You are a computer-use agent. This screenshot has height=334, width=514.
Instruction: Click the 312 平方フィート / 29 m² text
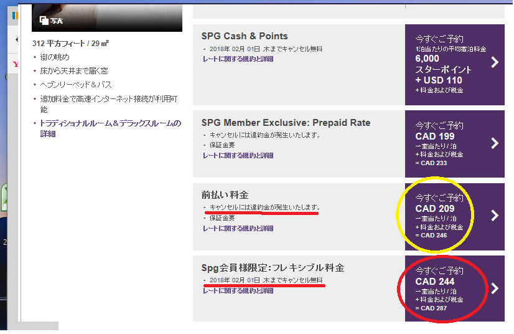click(70, 44)
